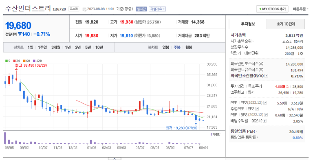Click help icon next to BPS(2022.12)

point(266,115)
